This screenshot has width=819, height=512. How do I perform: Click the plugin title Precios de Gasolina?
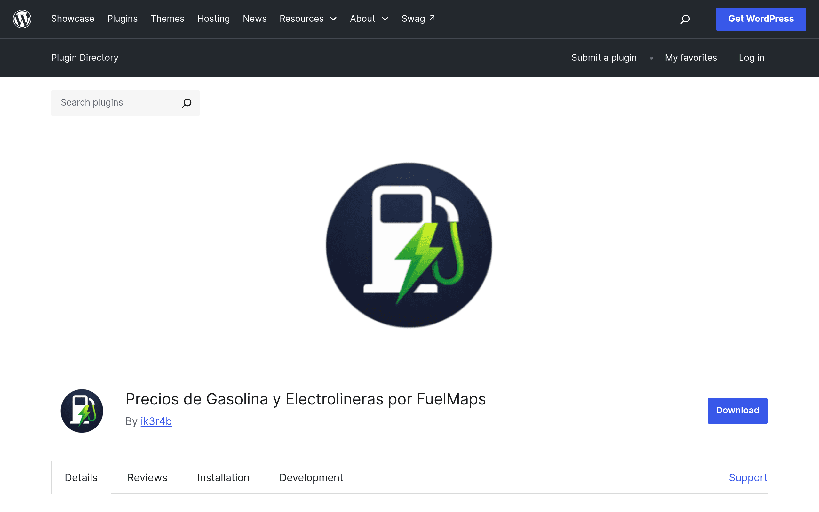pos(306,399)
